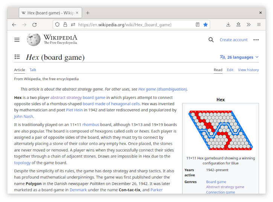Screen dimensions: 273x202
Task: Click the page heading Hex (board game)
Action: (x=55, y=57)
